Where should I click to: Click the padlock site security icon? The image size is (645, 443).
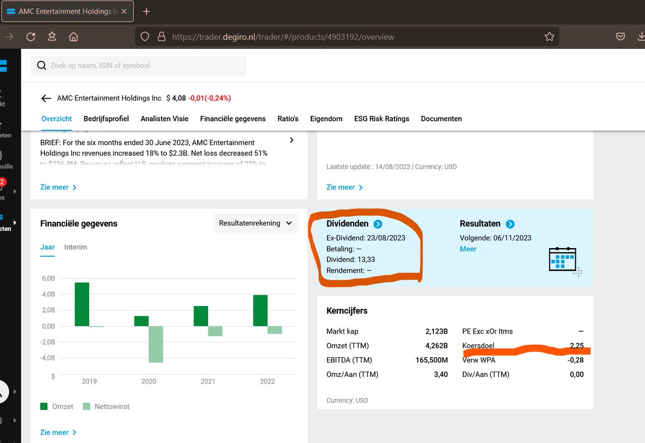point(161,37)
